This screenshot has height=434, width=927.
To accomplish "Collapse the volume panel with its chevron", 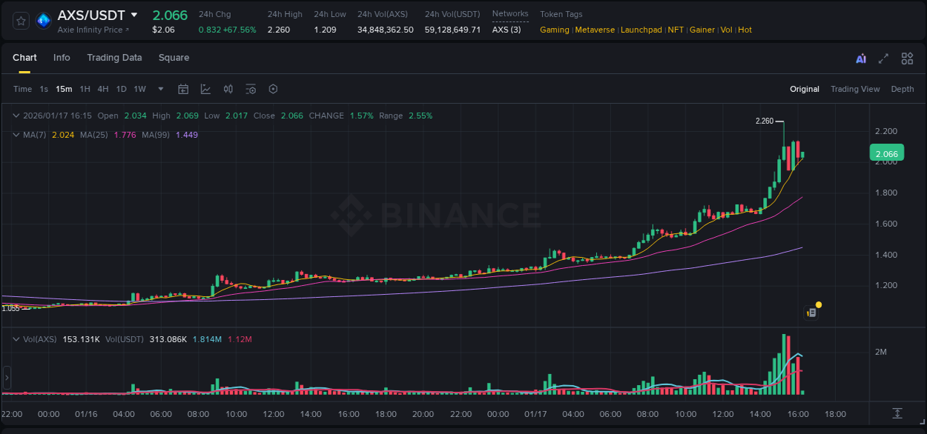I will (16, 338).
